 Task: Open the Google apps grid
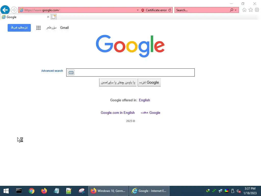(x=38, y=28)
